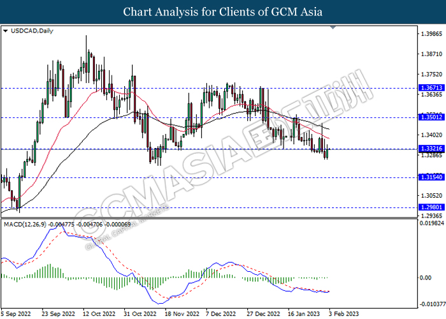Click the 7 Dec 2022 date label
446x319 pixels.
click(221, 314)
